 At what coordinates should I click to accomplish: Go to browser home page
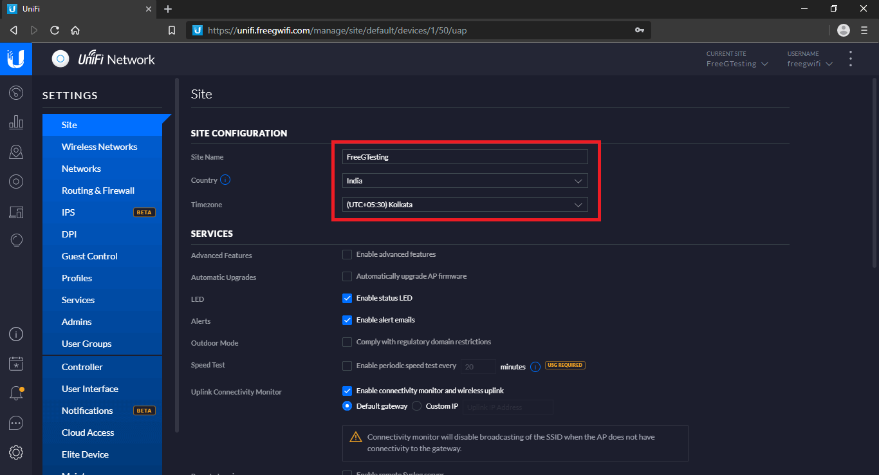[75, 30]
